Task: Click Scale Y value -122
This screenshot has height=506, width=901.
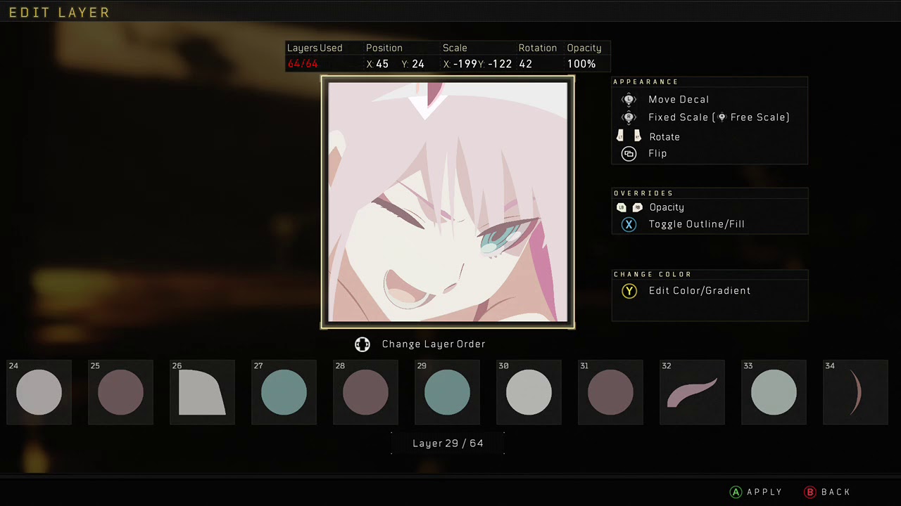Action: [500, 64]
